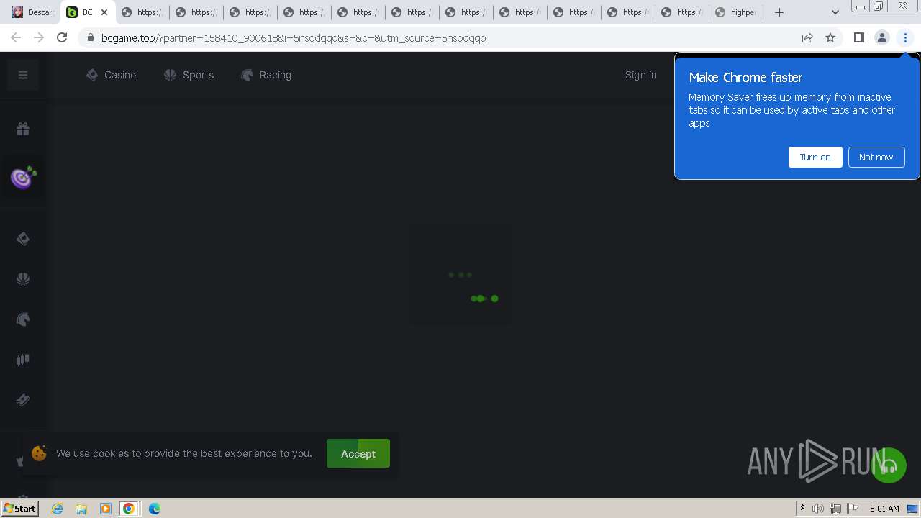View site information lock icon
This screenshot has width=921, height=518.
(x=91, y=38)
